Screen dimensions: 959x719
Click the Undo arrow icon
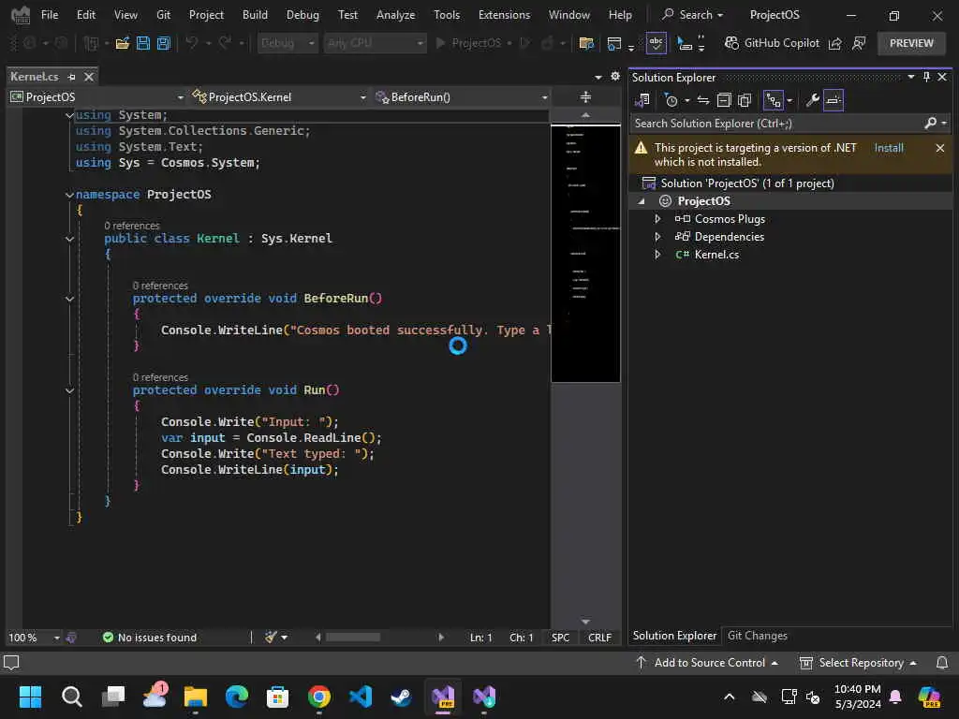pos(192,43)
